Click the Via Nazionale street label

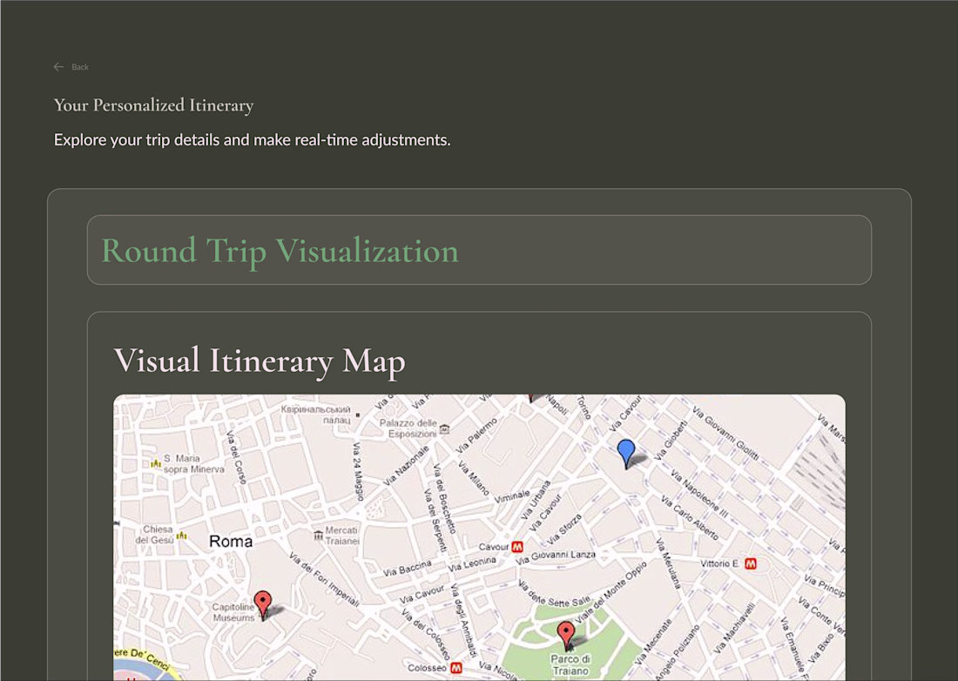(x=406, y=466)
